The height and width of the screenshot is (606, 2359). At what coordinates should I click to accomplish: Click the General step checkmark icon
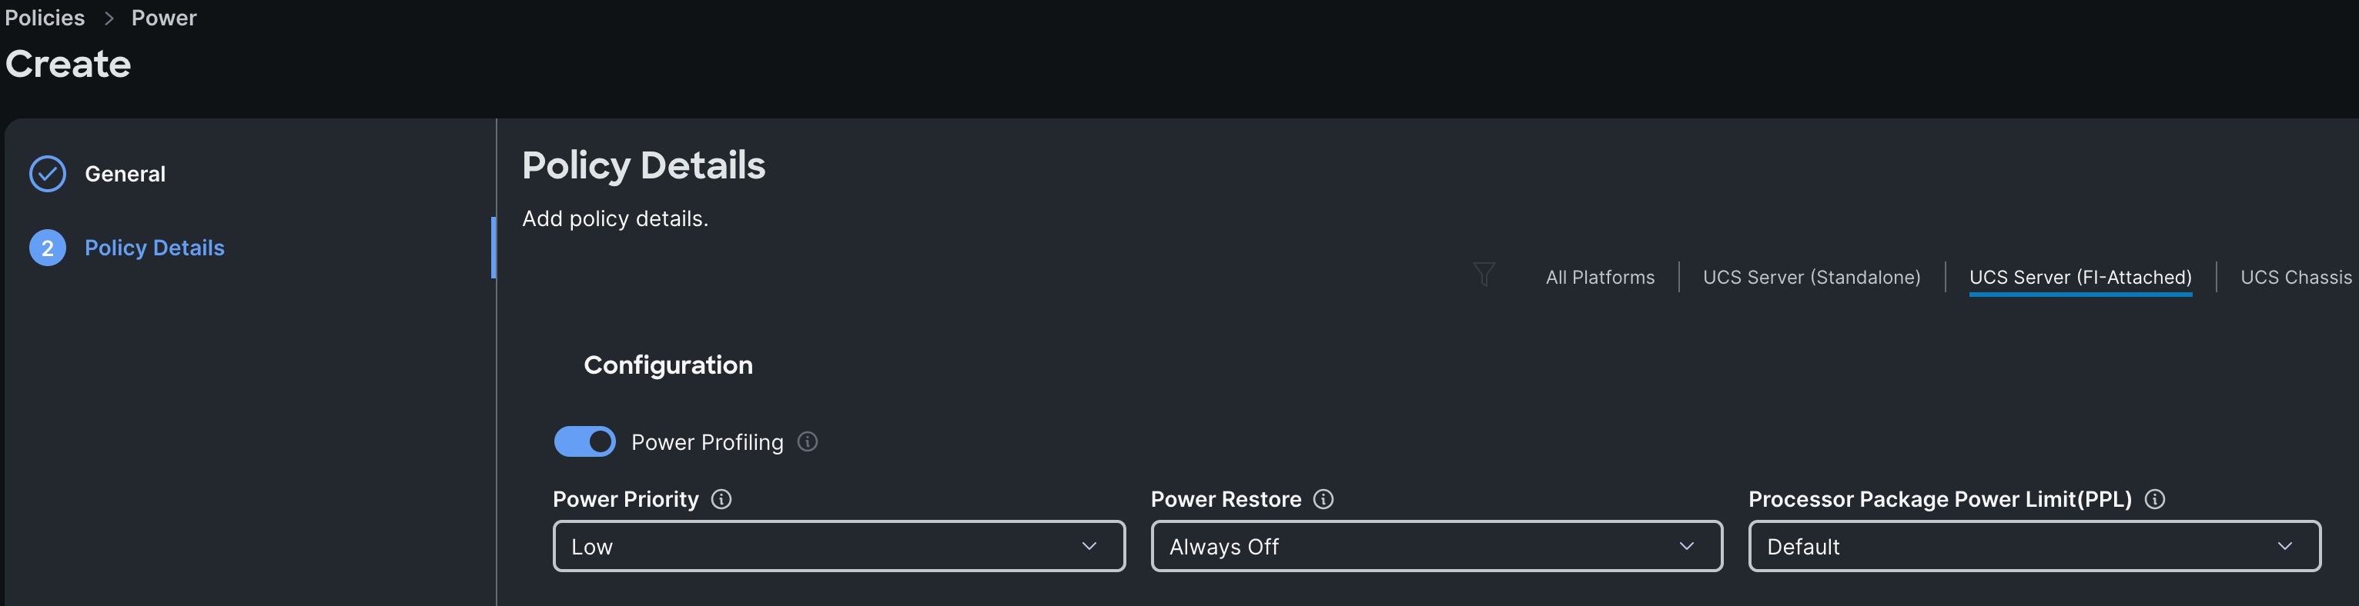point(48,174)
